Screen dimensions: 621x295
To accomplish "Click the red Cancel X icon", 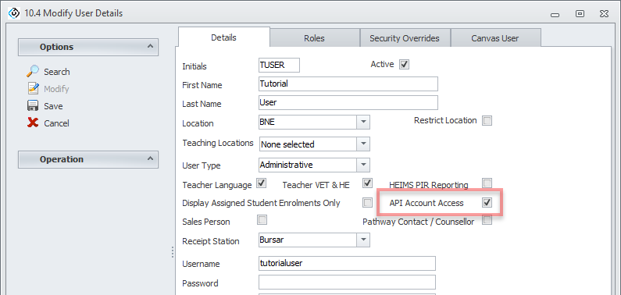I will coord(33,123).
